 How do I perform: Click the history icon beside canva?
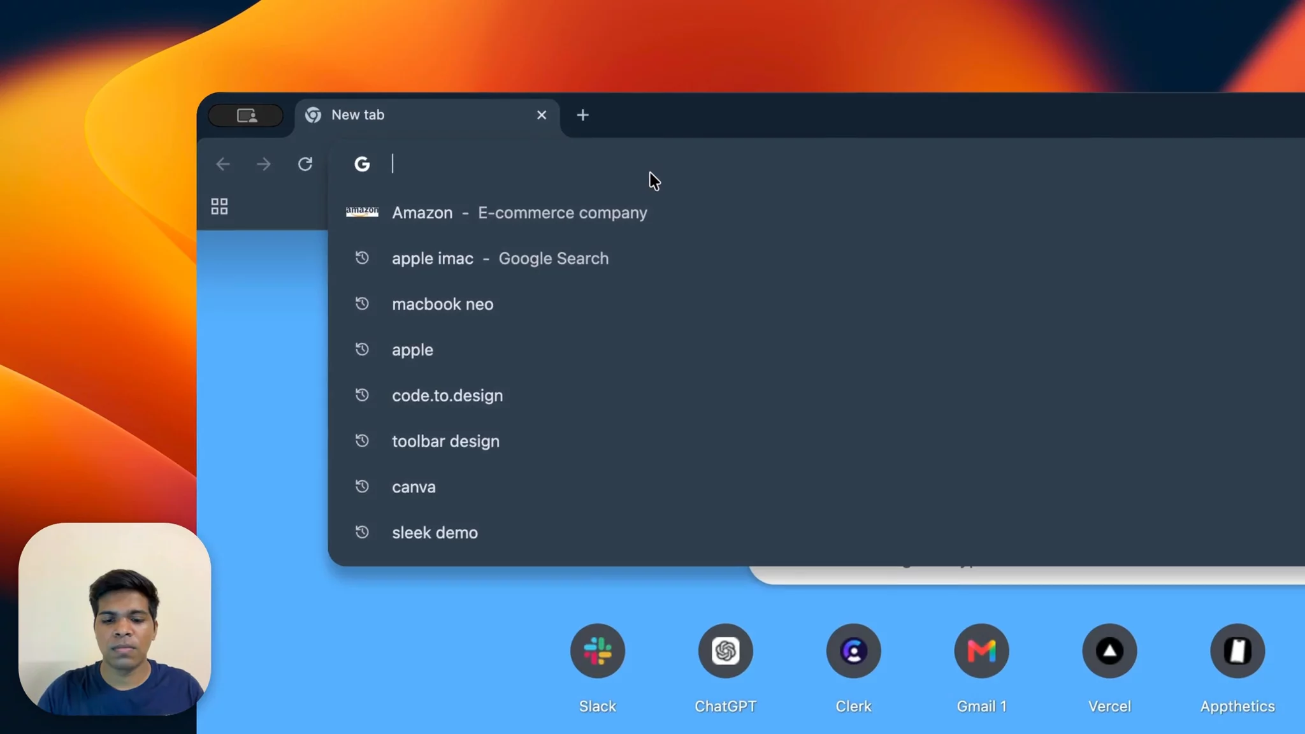click(362, 487)
